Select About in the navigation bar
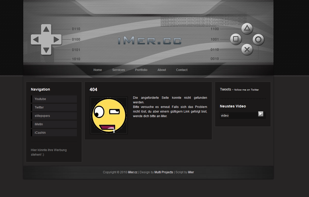The height and width of the screenshot is (197, 309). (x=162, y=70)
